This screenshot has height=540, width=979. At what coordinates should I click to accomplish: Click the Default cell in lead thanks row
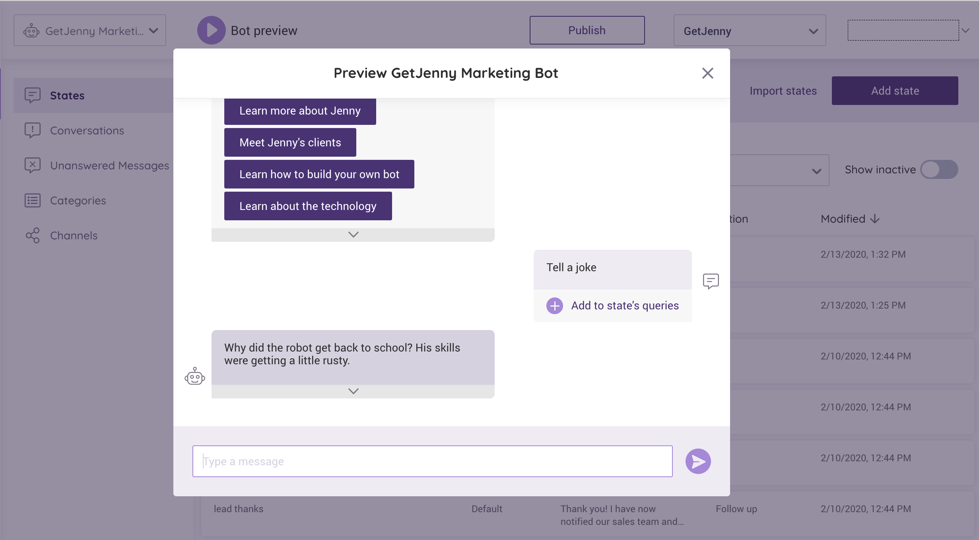coord(487,509)
